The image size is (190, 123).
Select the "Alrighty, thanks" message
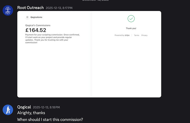click(31, 113)
